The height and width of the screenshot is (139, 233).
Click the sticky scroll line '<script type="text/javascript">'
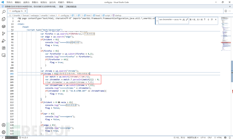tap(45, 30)
